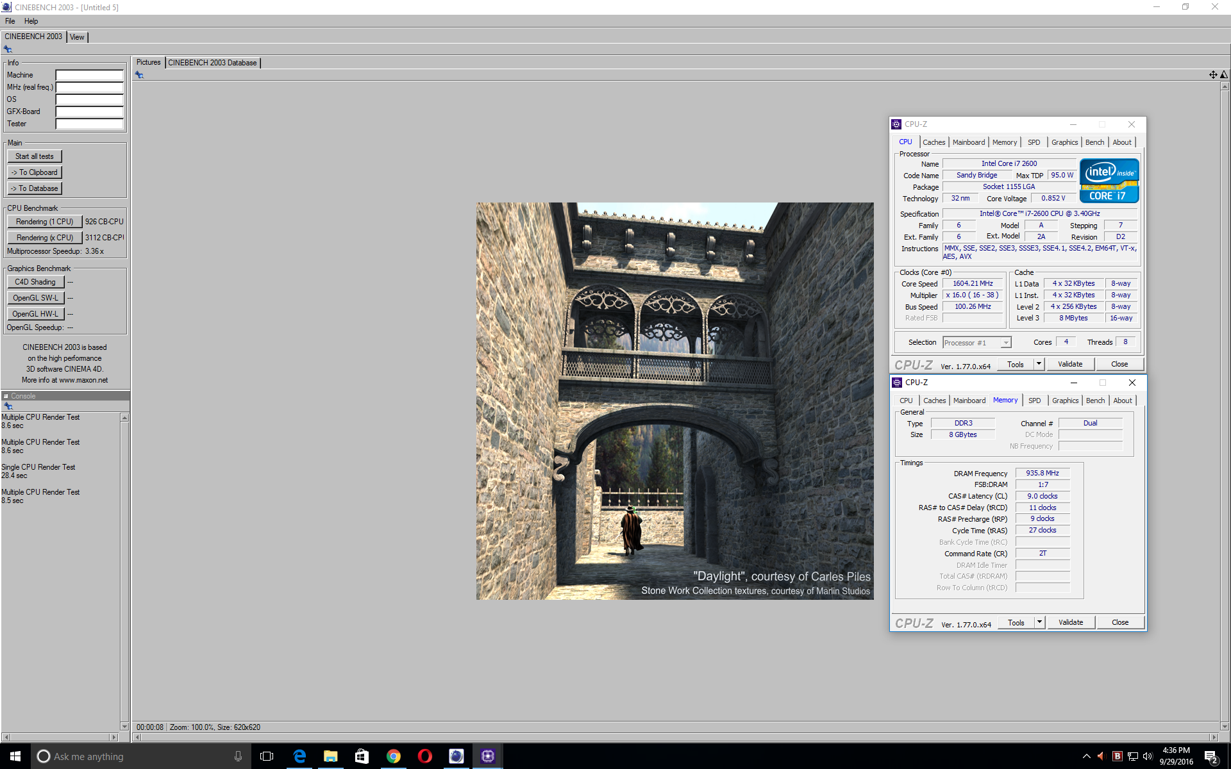1231x769 pixels.
Task: Open the Windows Start menu
Action: (x=15, y=756)
